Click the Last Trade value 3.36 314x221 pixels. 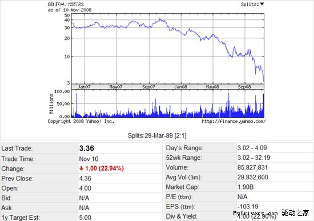pyautogui.click(x=87, y=148)
